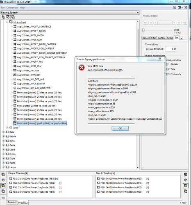Viewport: 191px width, 205px height.
Task: Expand the Balai subject node
Action: coord(4,132)
